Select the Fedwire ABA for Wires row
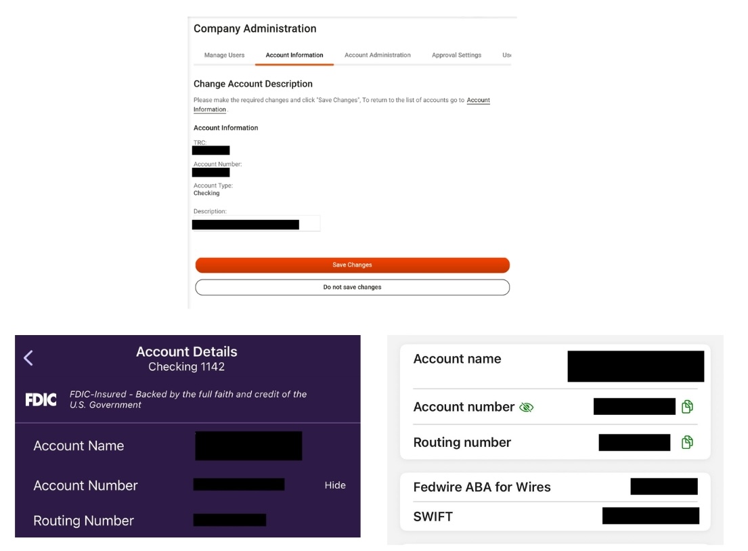The height and width of the screenshot is (551, 748). 555,487
